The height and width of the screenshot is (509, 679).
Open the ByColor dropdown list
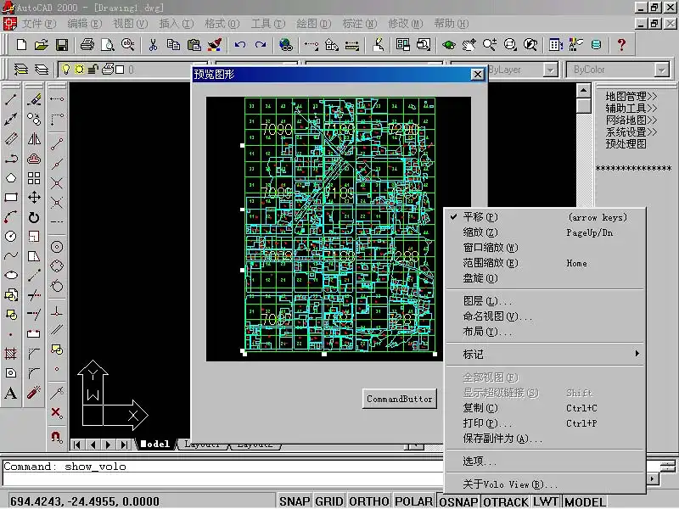point(661,70)
